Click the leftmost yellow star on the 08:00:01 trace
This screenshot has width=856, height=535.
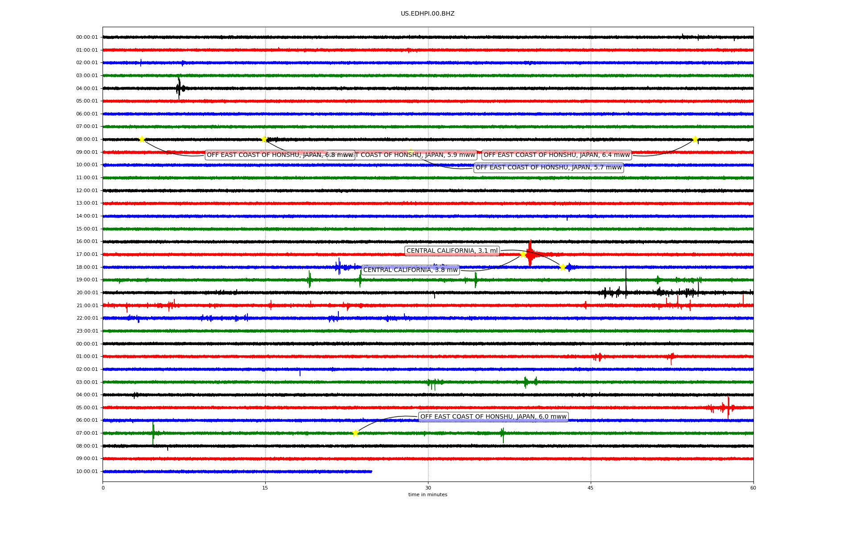pyautogui.click(x=142, y=139)
